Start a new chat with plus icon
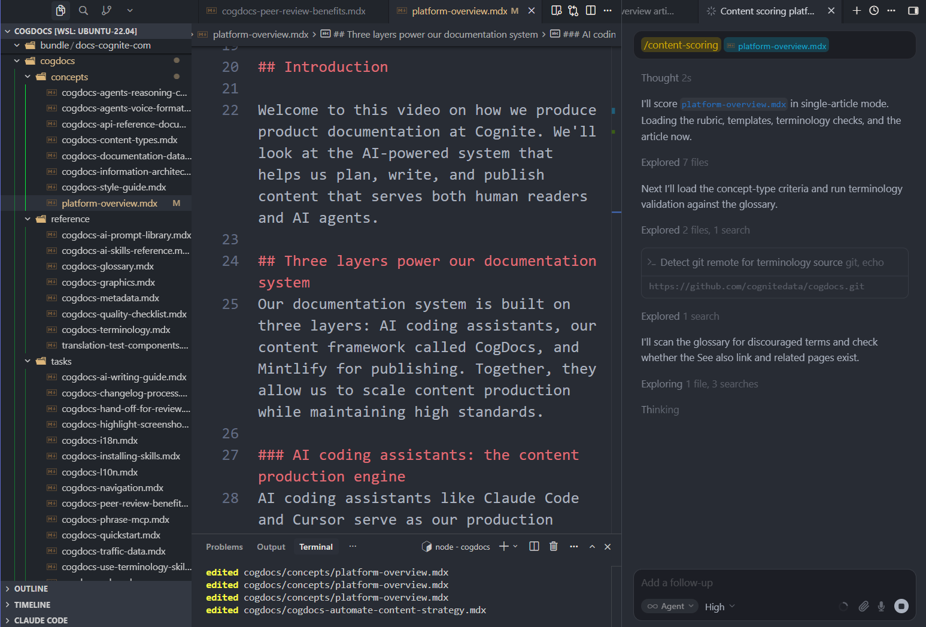 (857, 10)
